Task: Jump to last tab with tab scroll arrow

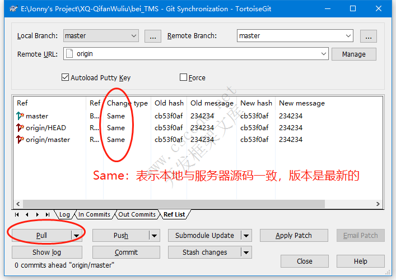Action: coord(48,214)
